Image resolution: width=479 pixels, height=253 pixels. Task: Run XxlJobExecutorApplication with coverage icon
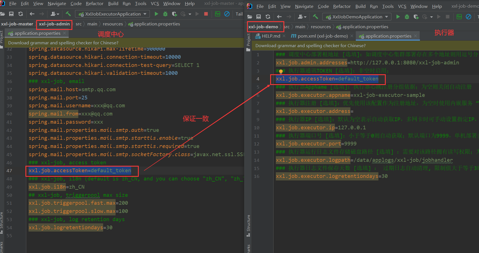pos(174,14)
